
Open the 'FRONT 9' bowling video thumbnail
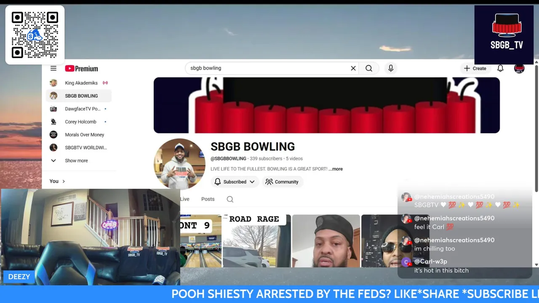pyautogui.click(x=201, y=241)
